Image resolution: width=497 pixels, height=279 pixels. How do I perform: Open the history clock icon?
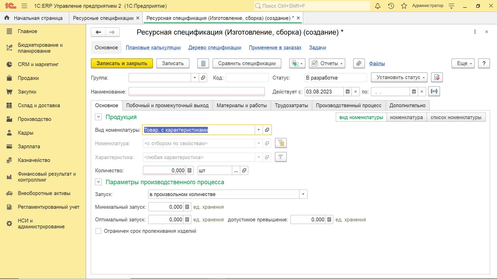tap(391, 6)
